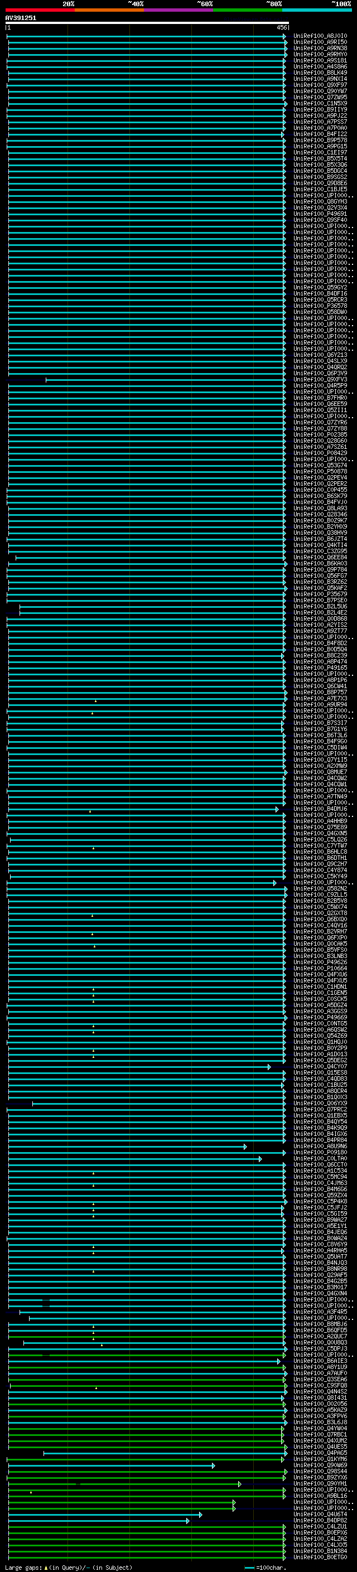Select the UniRef100_Q9D8E6 label
The height and width of the screenshot is (1572, 357).
point(320,183)
